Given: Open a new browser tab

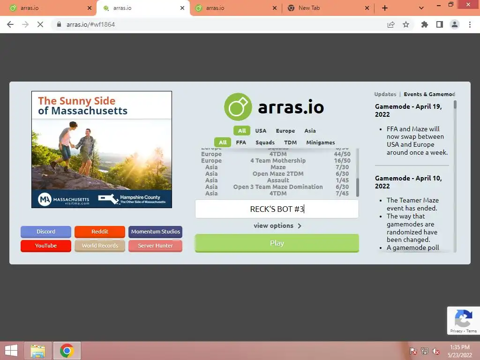Looking at the screenshot, I should click(385, 8).
